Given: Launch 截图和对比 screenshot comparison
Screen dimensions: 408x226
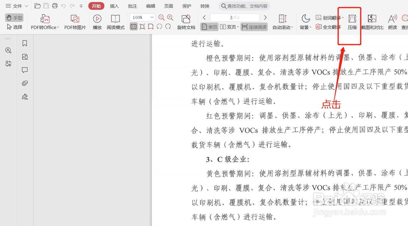Looking at the screenshot, I should click(x=372, y=22).
